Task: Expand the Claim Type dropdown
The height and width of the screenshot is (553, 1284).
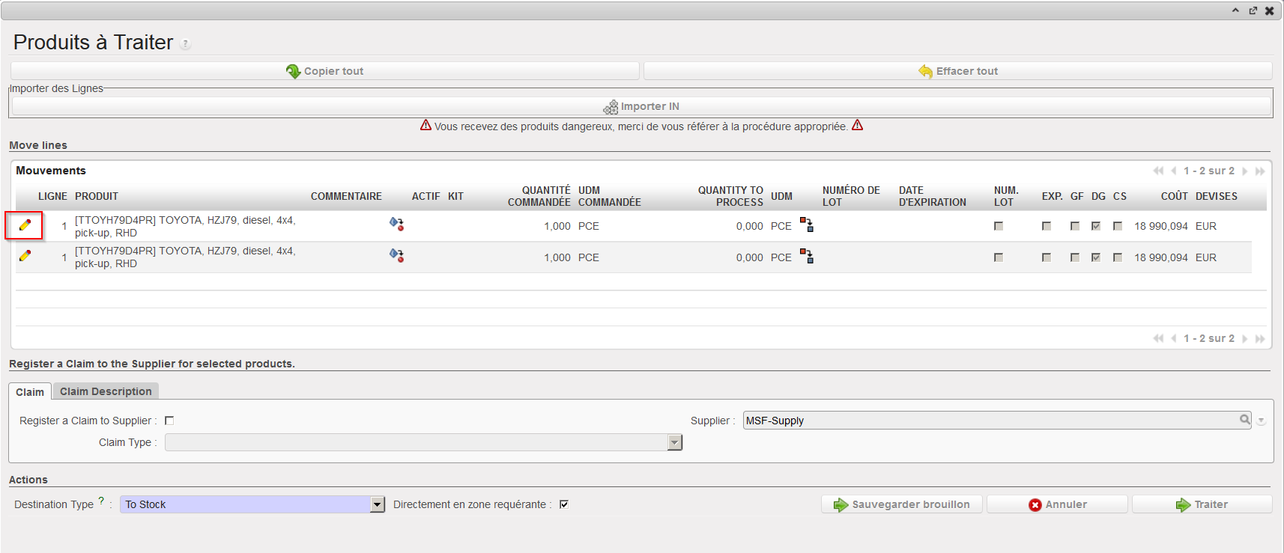Action: 675,443
